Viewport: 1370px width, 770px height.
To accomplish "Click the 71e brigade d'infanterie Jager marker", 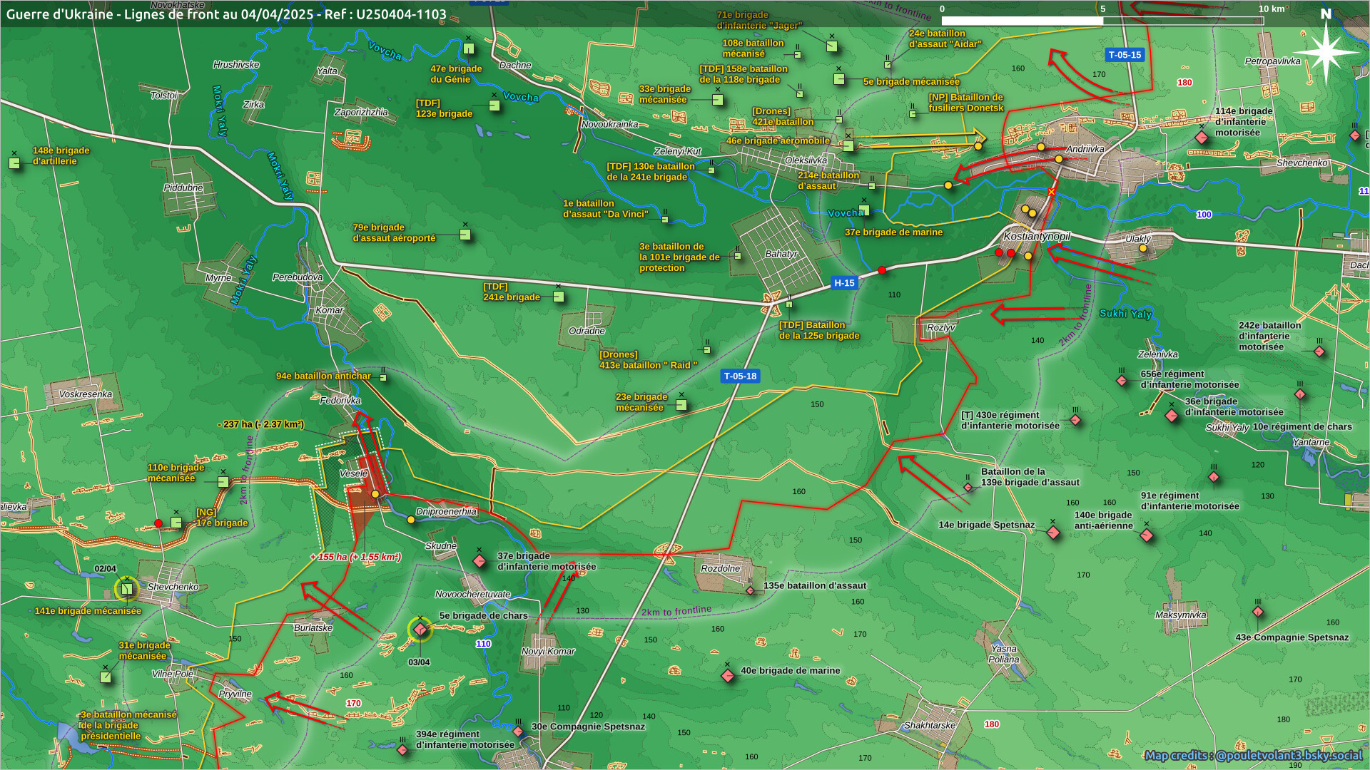I will (832, 46).
